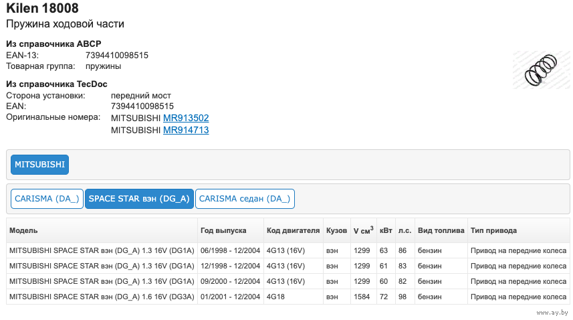Click the Кузов column header
The image size is (573, 320).
point(336,230)
